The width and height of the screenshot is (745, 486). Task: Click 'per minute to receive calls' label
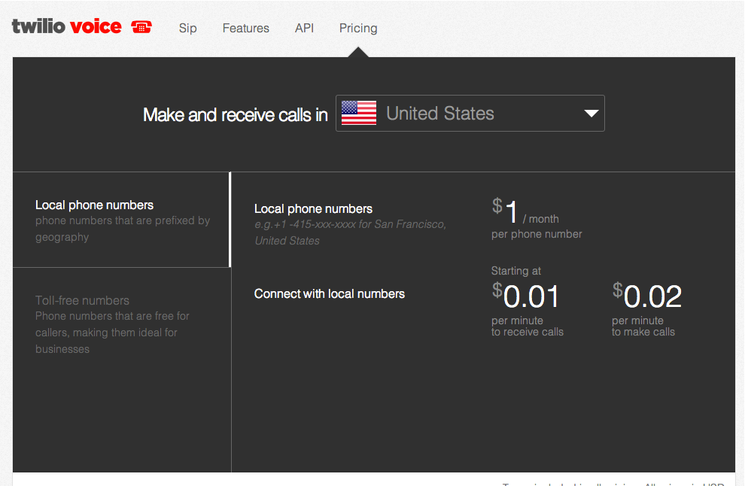coord(528,327)
